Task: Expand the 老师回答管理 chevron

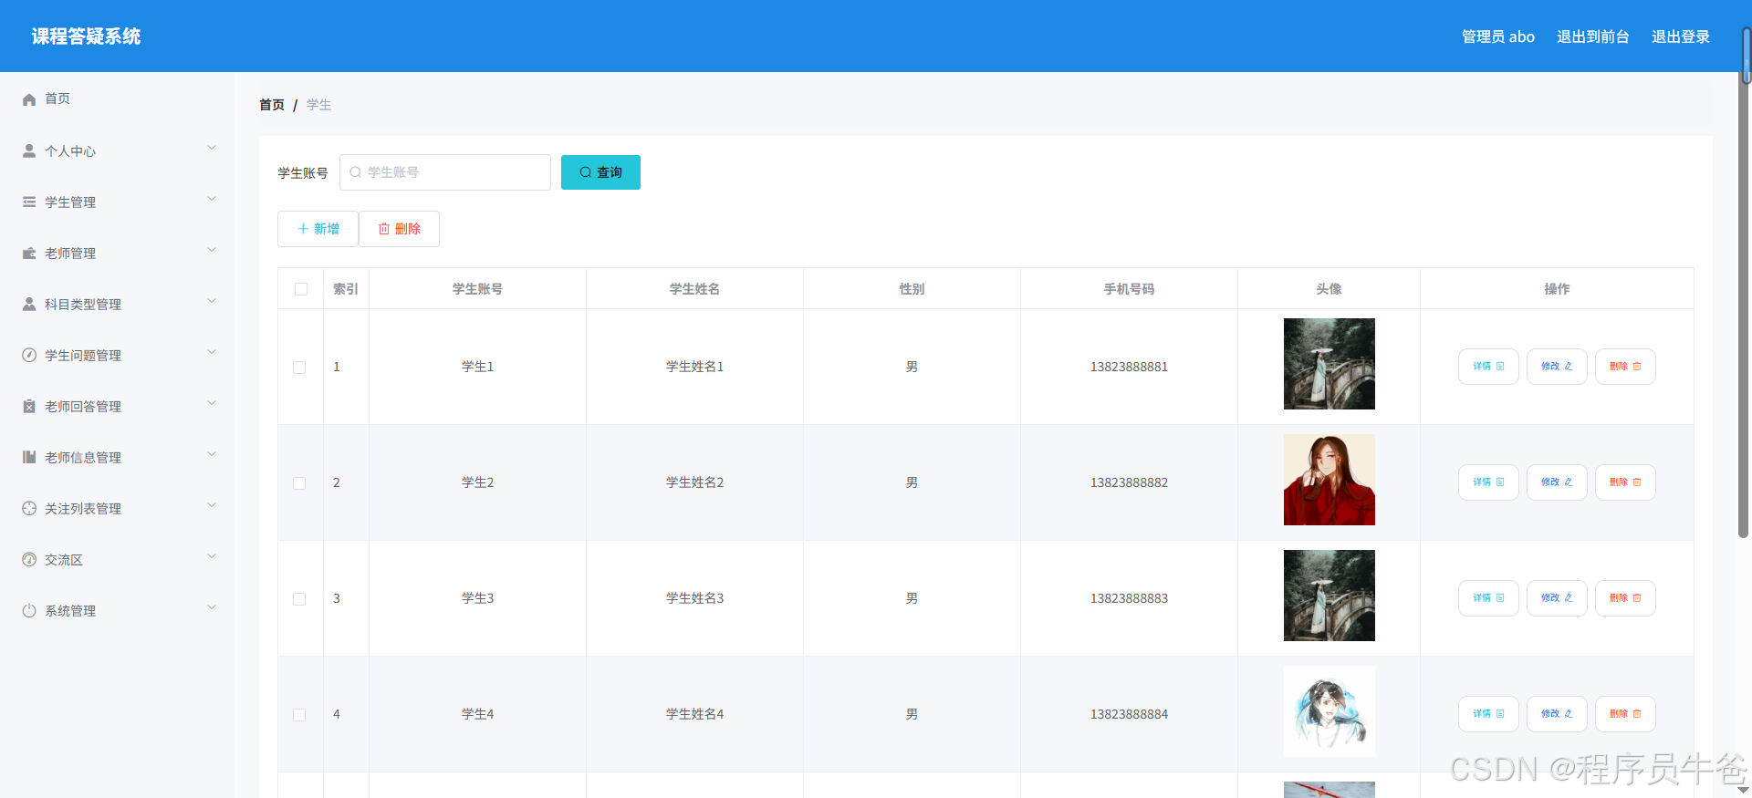Action: click(212, 403)
